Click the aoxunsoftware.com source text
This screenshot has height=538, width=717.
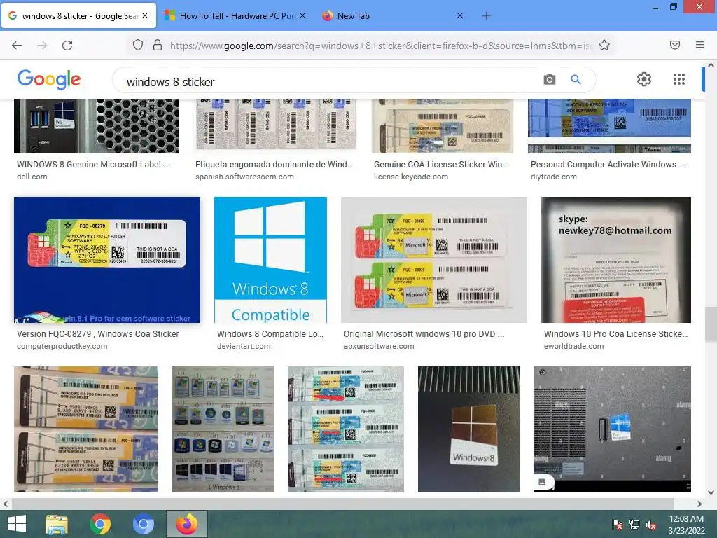379,346
